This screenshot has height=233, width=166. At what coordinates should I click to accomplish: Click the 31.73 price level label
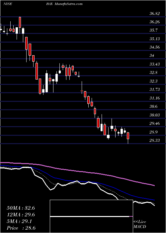[x=155, y=90]
